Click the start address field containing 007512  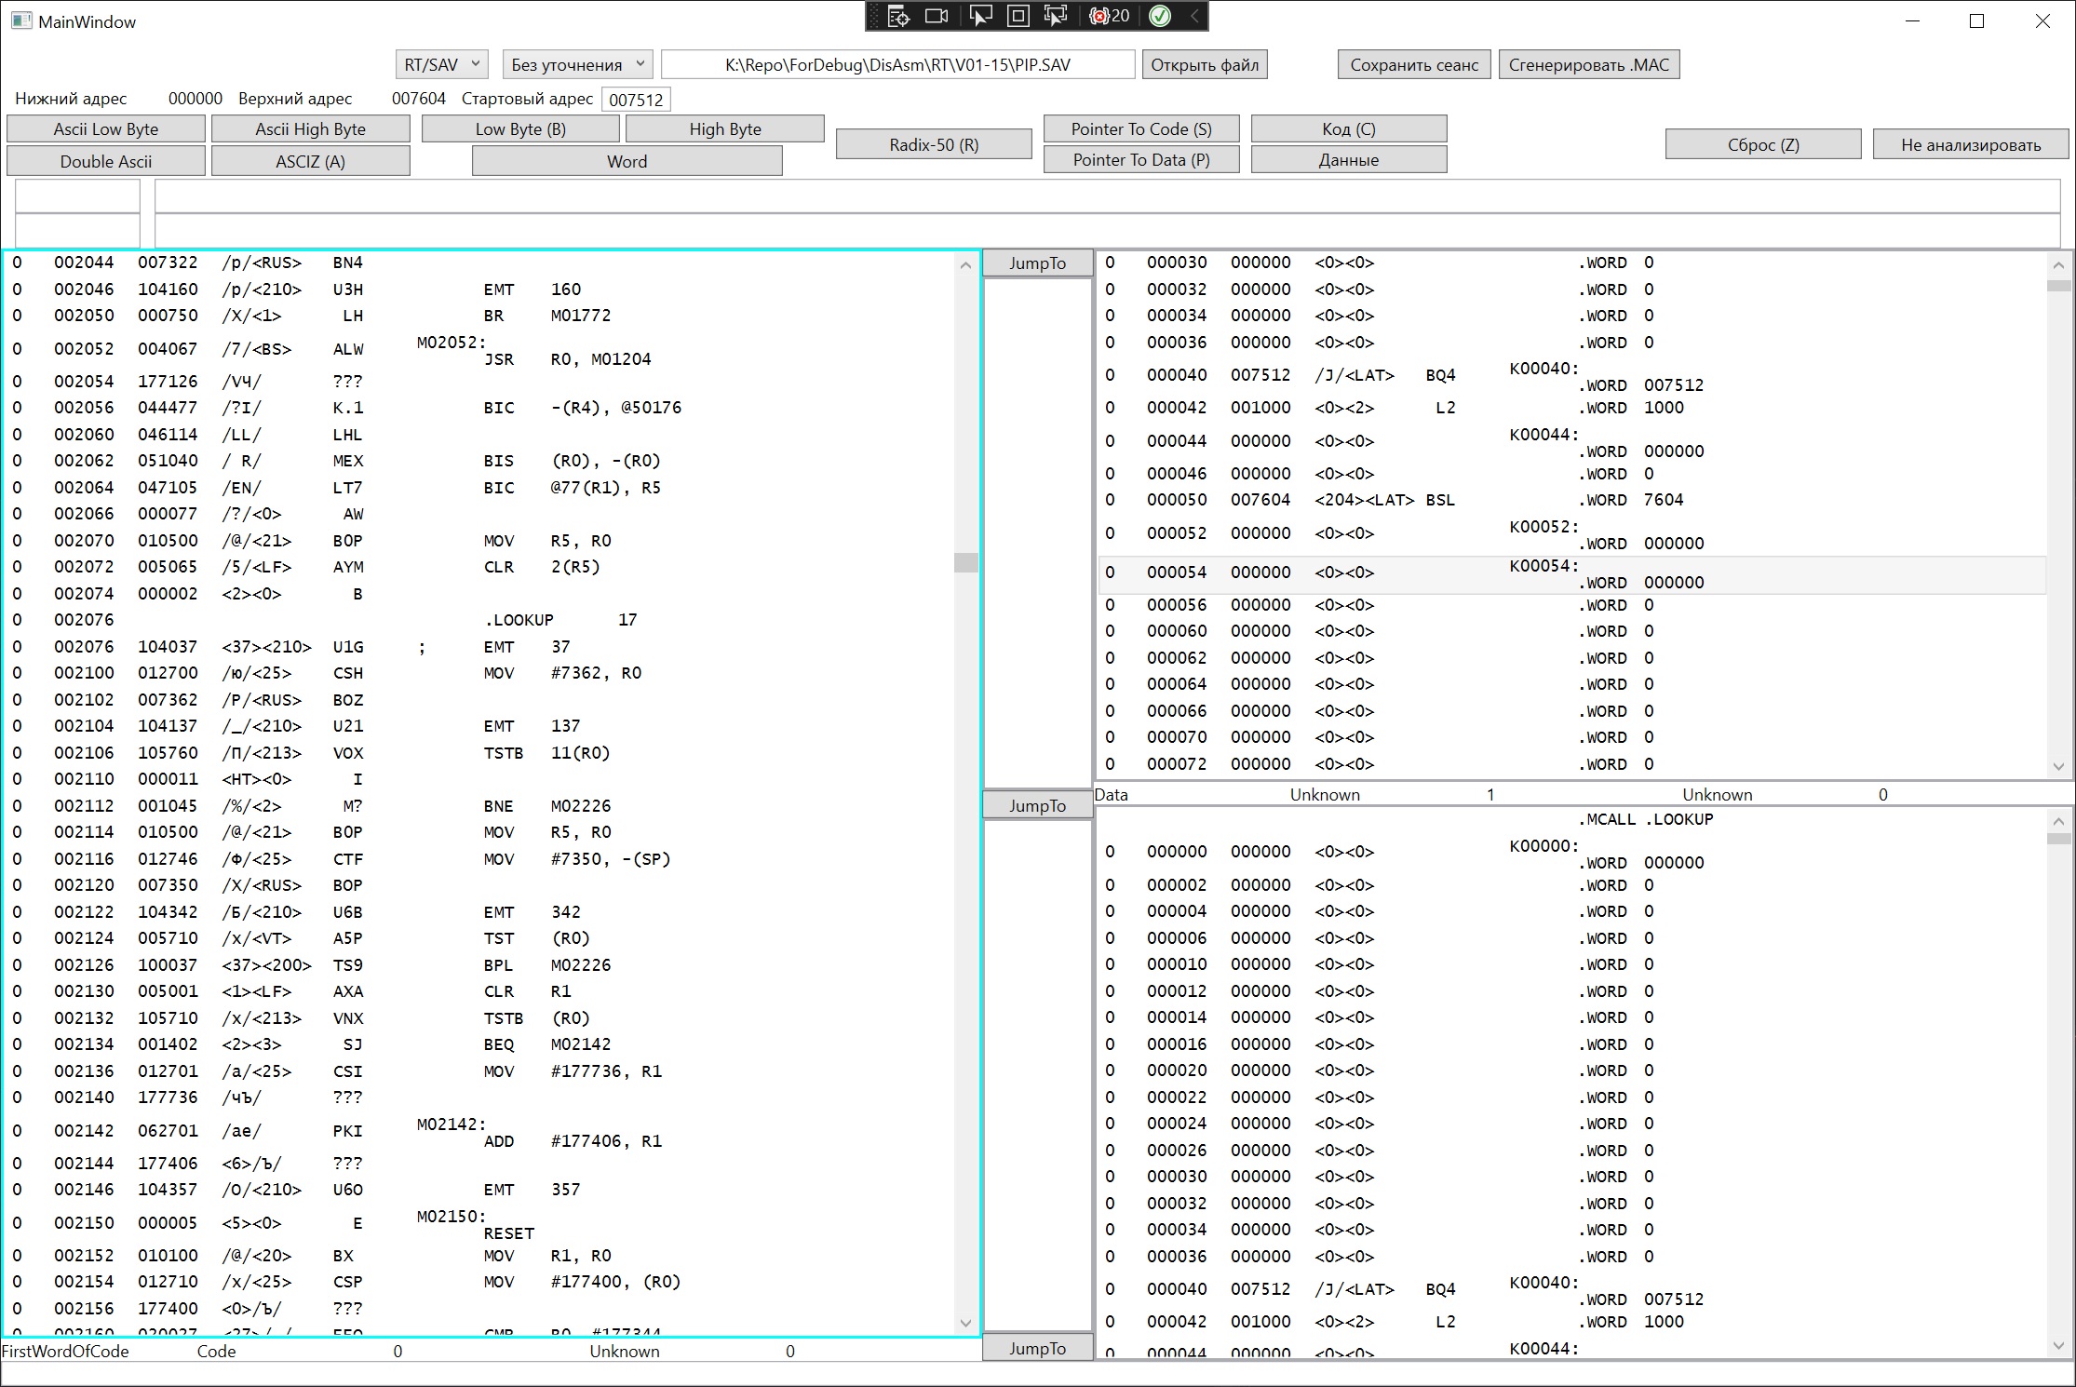pyautogui.click(x=636, y=100)
